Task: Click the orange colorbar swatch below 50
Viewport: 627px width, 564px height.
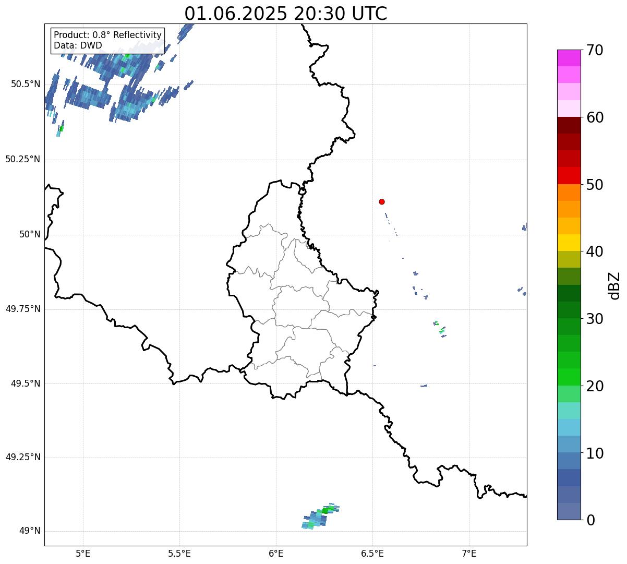Action: tap(569, 193)
